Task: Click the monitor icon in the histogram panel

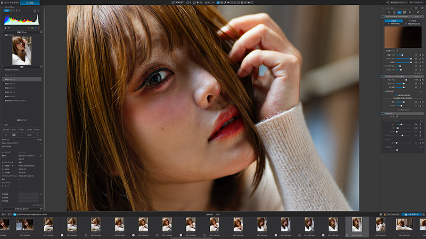Action: 35,11
